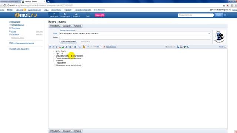Click the bookmark star in address bar
The height and width of the screenshot is (133, 237).
click(224, 6)
